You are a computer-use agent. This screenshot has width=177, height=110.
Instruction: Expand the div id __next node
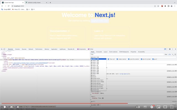[3, 58]
